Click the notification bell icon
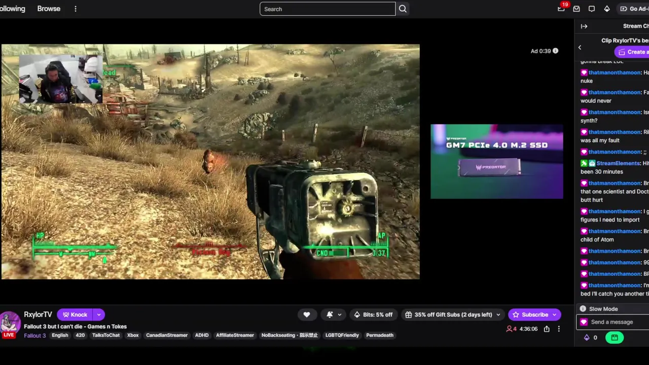This screenshot has width=649, height=365. point(330,315)
